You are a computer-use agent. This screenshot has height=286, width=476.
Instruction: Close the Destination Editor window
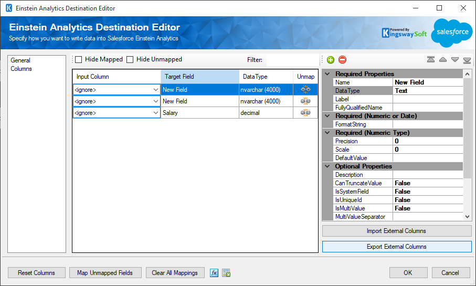463,8
